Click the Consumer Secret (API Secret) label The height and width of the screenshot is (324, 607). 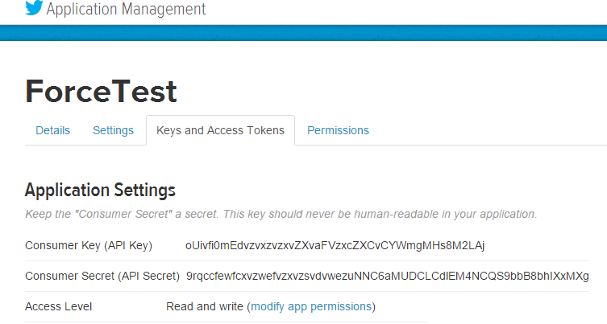click(x=102, y=276)
